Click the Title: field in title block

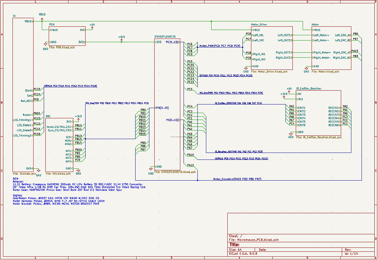click(234, 245)
